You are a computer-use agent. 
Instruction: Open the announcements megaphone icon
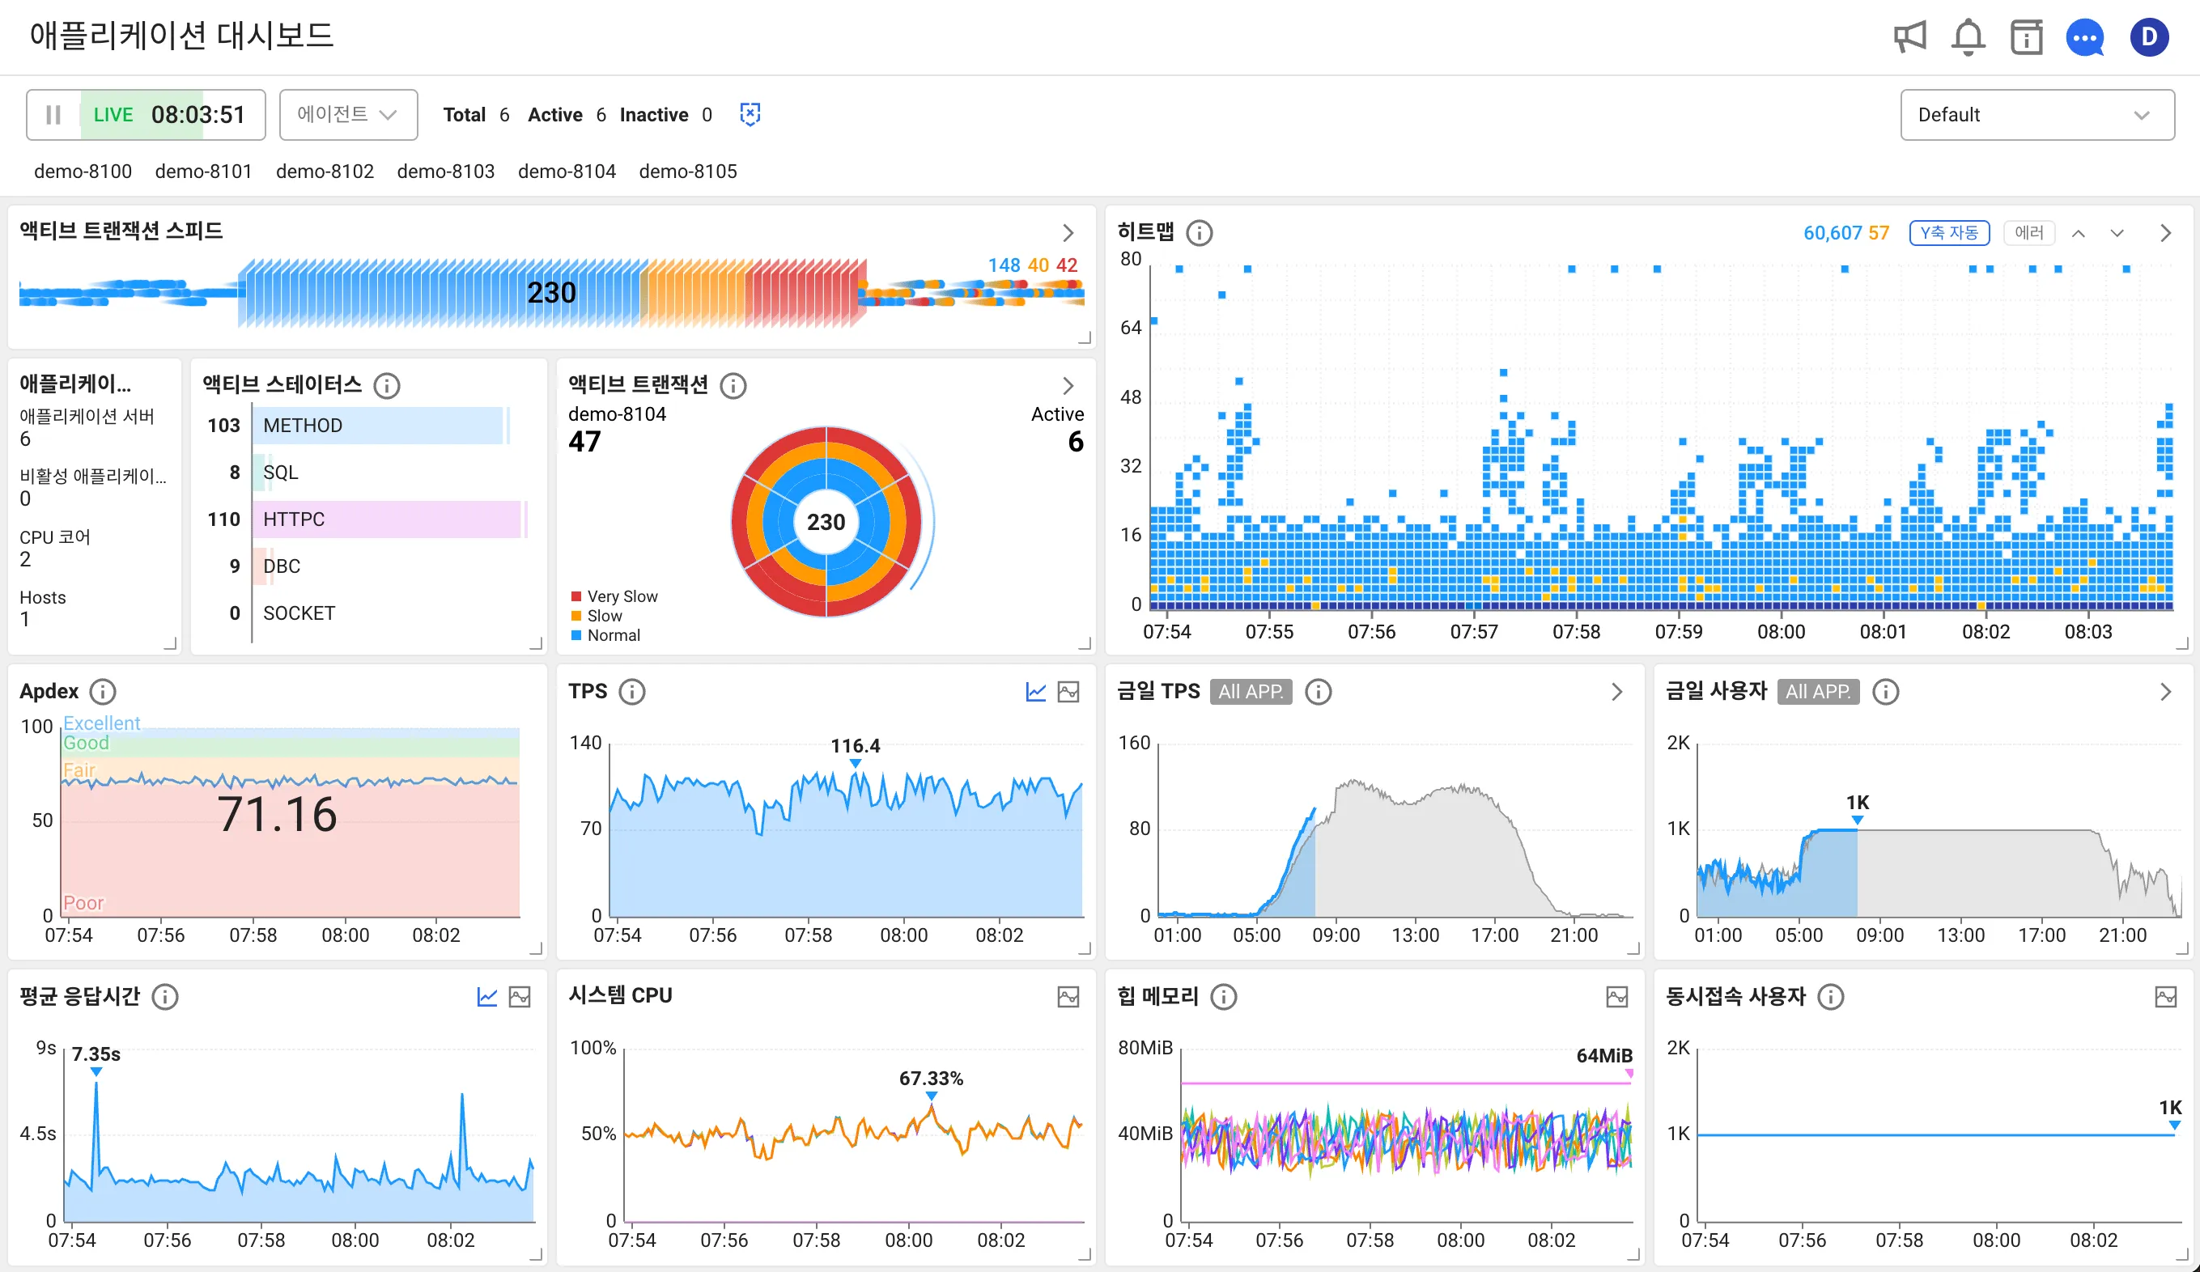(1910, 36)
